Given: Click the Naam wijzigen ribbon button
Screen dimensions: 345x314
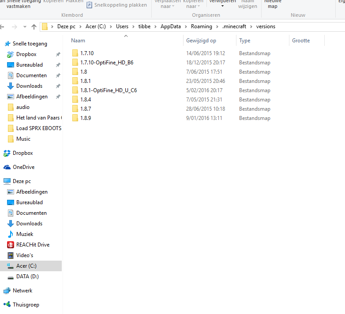Looking at the screenshot, I should [247, 4].
